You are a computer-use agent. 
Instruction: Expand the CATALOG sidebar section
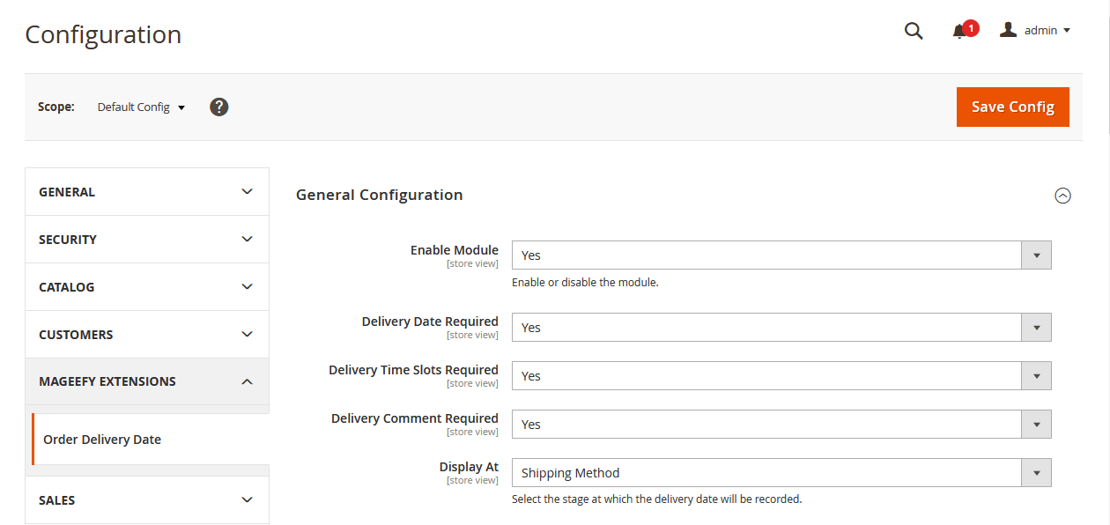point(147,287)
